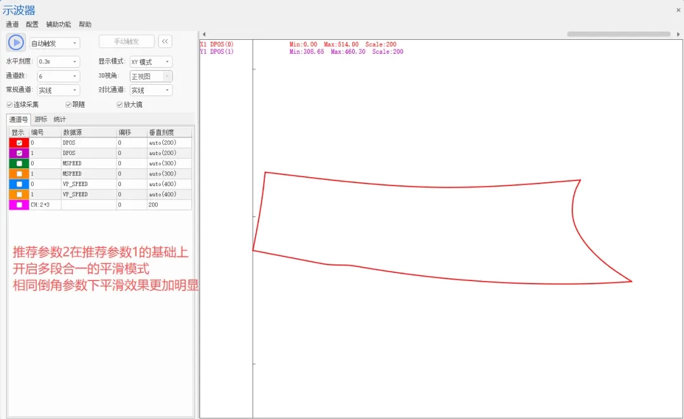Toggle the 连续采集 checkbox
684x419 pixels.
tap(9, 104)
